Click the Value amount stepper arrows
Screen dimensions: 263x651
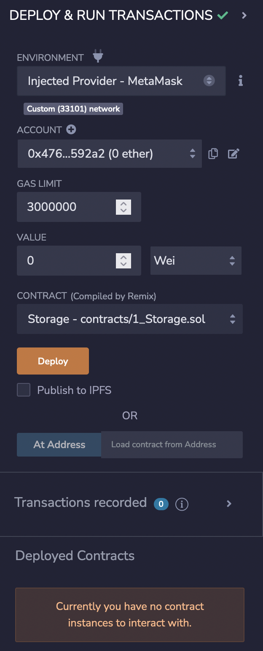[123, 260]
